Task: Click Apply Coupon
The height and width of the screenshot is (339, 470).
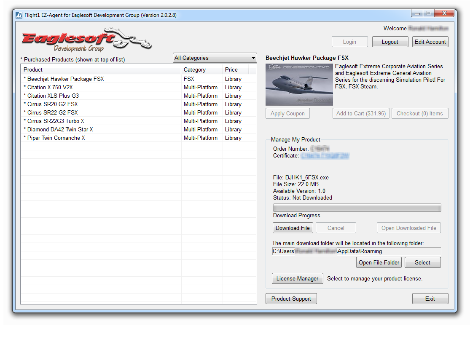Action: pos(287,113)
